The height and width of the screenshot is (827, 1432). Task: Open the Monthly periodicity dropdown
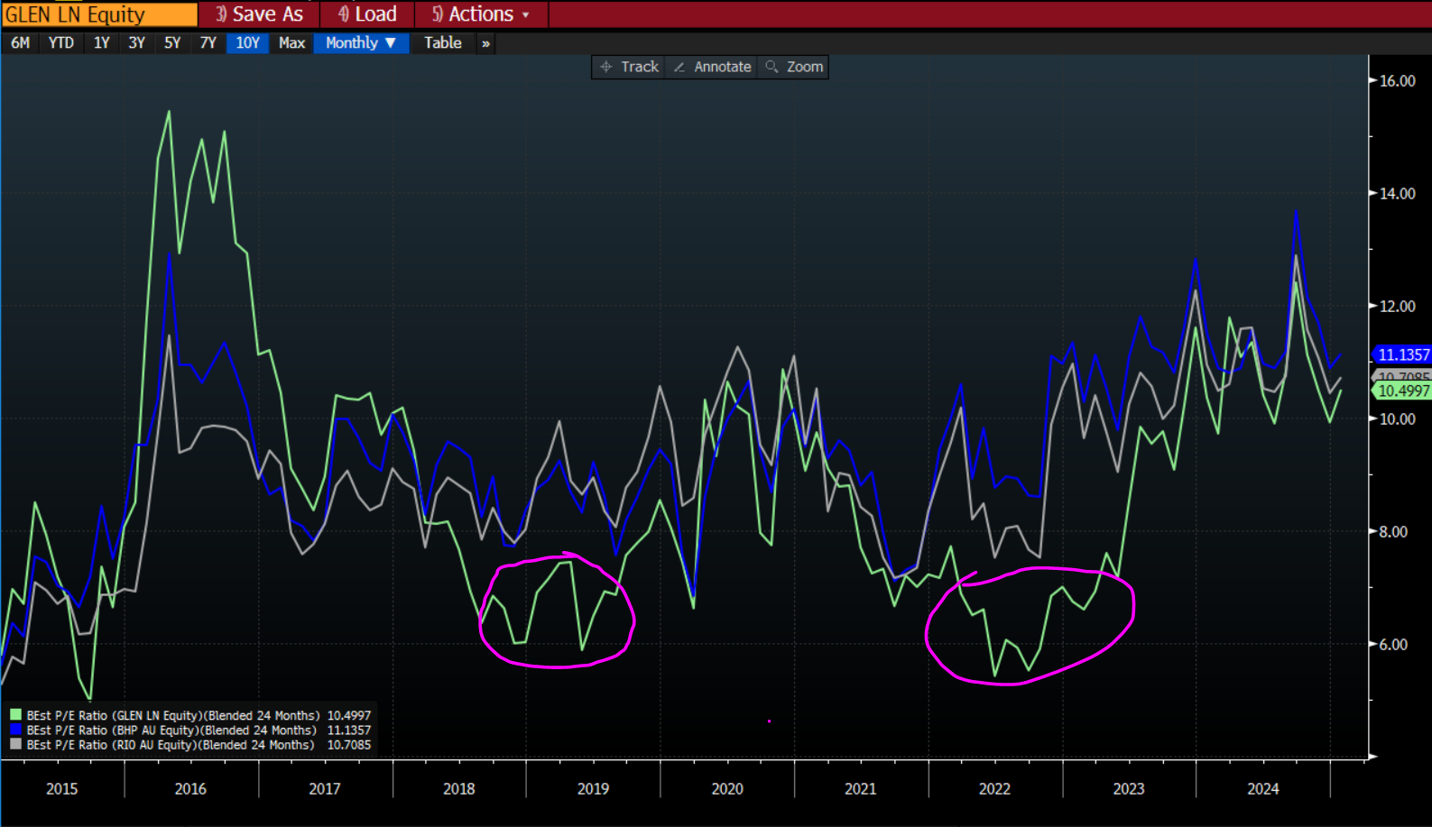(361, 43)
